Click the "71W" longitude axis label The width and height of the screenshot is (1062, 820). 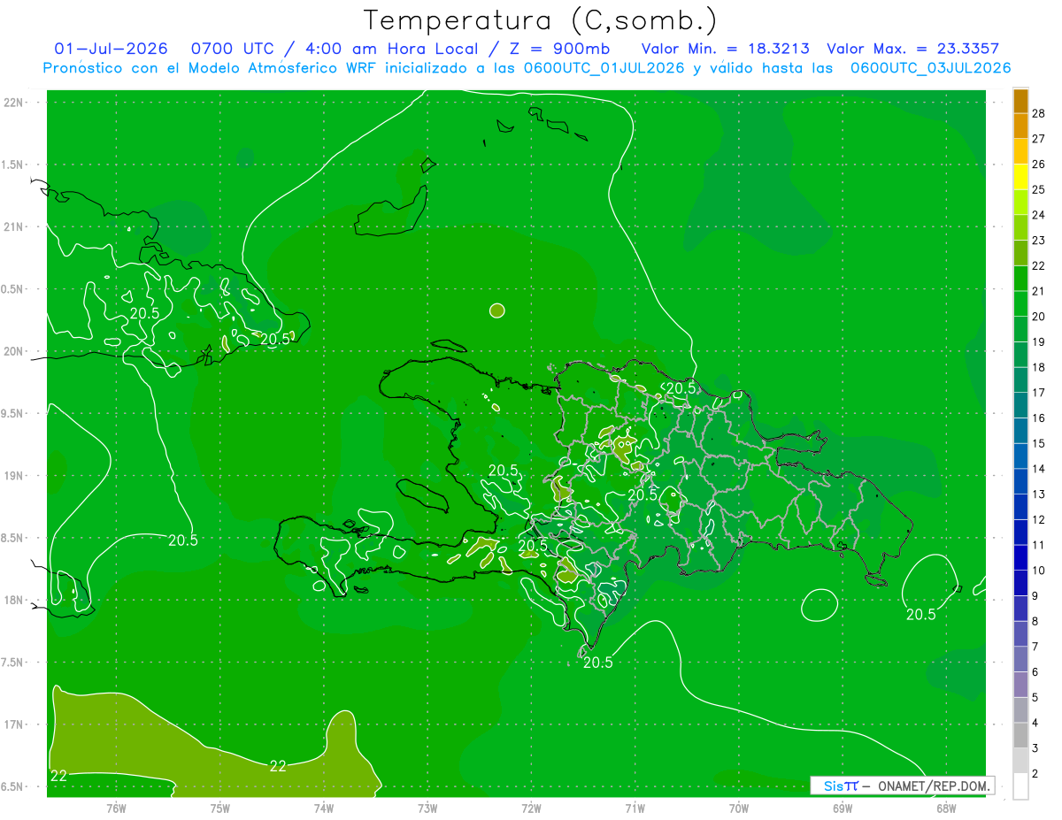(635, 809)
